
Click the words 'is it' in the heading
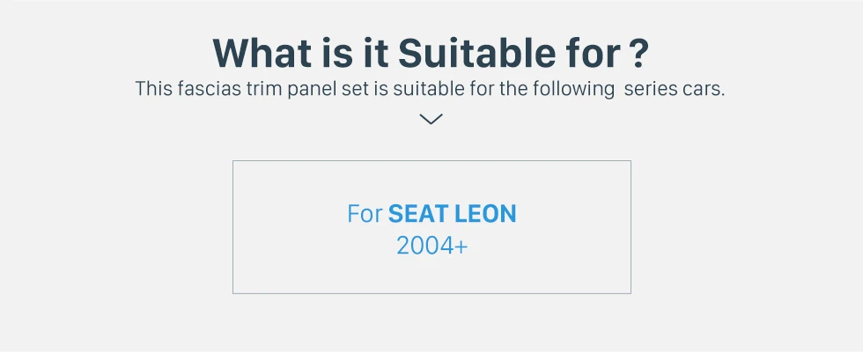[x=350, y=53]
